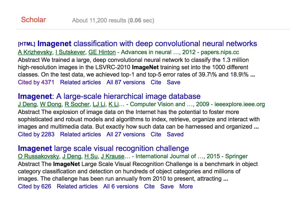Click '[HTML]' tag before first result
Screen dimensions: 297x223
coord(27,44)
